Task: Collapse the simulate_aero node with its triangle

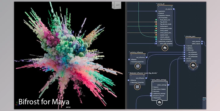Action: [x=187, y=39]
